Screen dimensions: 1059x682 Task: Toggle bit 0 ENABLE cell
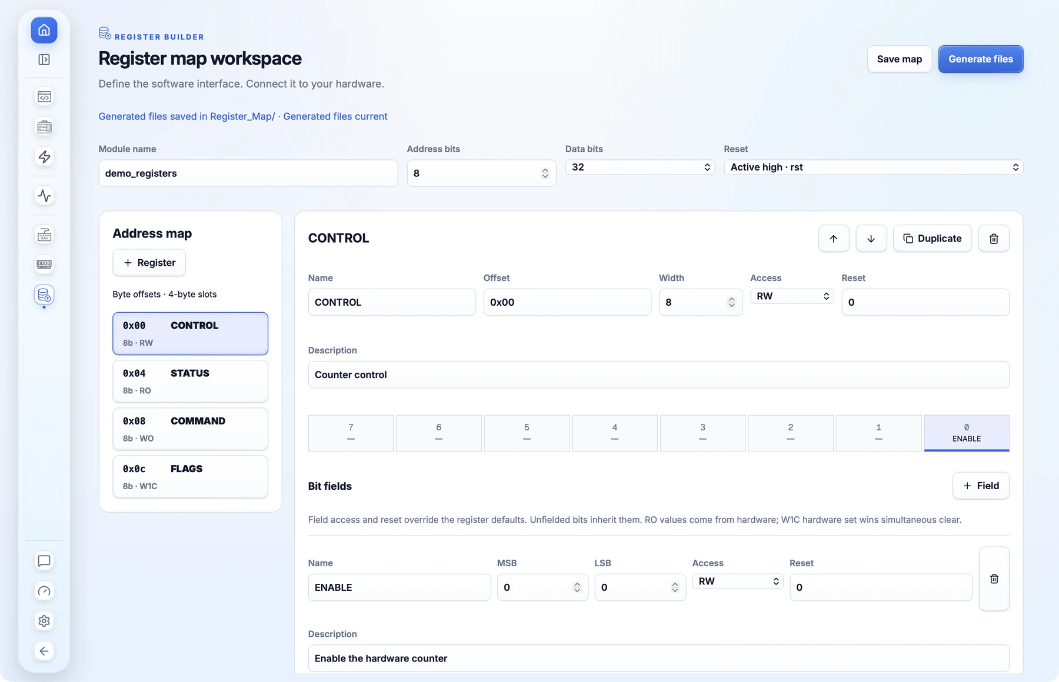967,433
